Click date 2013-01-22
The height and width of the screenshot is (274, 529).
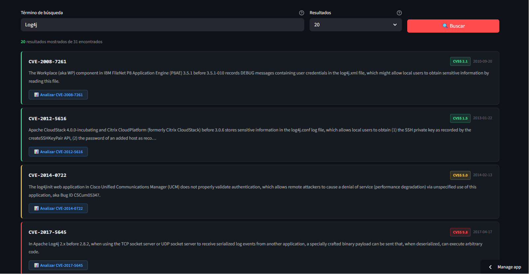[x=482, y=118]
